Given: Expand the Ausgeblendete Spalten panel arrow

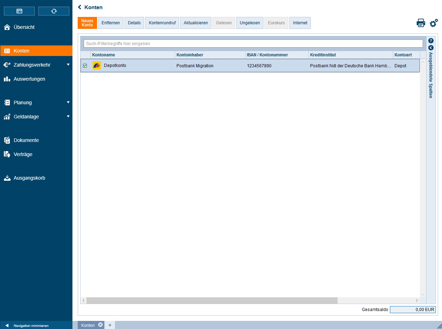Looking at the screenshot, I should [x=431, y=48].
